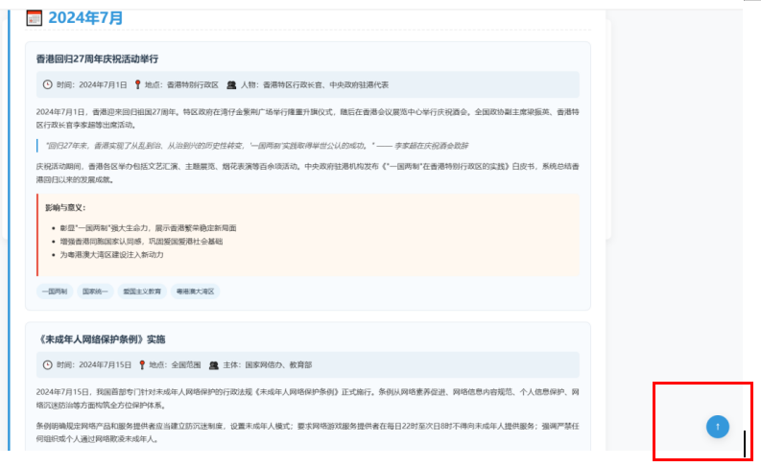Select the 国家统一 tag

95,292
